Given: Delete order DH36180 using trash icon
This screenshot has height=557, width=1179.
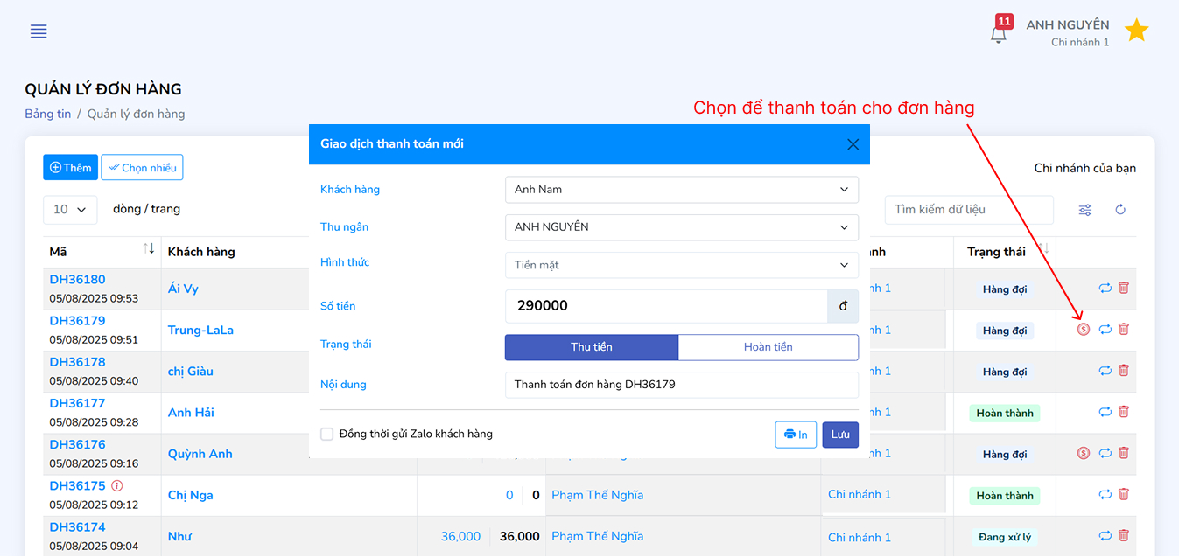Looking at the screenshot, I should coord(1123,288).
